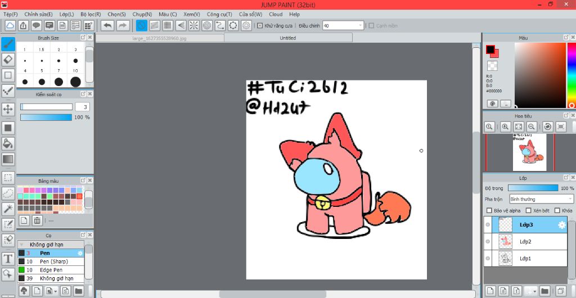
Task: Open snap settings gear icon
Action: pyautogui.click(x=246, y=25)
